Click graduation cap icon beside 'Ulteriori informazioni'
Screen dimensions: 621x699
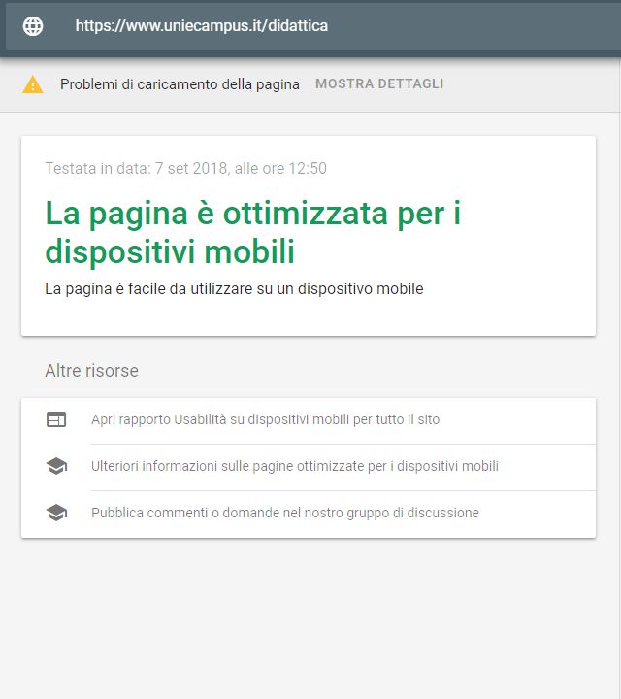[56, 466]
